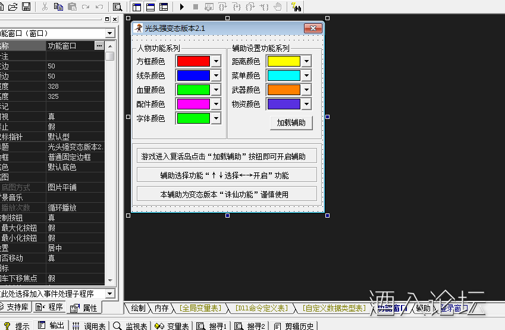Switch to the 全局变量表 tab

tap(201, 308)
